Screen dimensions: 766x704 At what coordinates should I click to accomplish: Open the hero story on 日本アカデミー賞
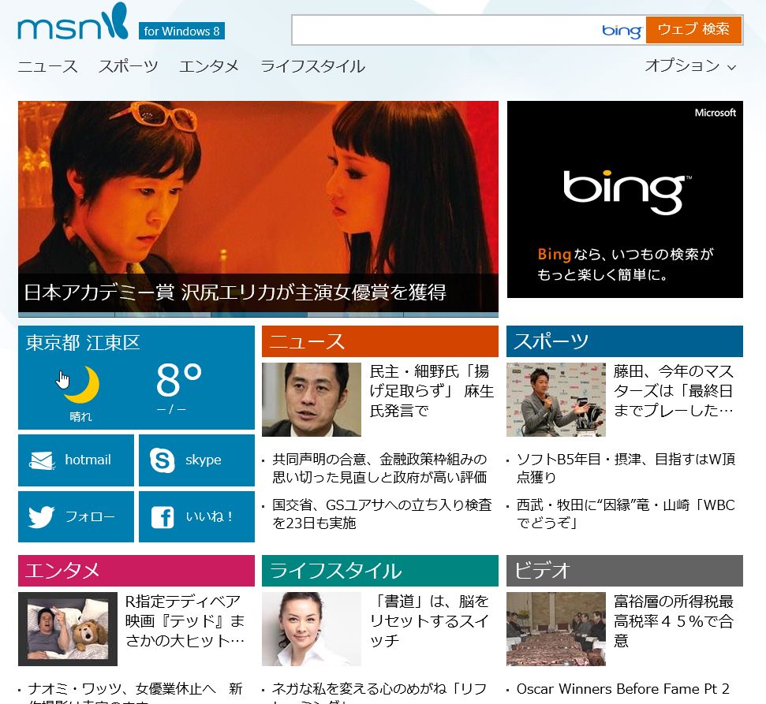point(235,292)
